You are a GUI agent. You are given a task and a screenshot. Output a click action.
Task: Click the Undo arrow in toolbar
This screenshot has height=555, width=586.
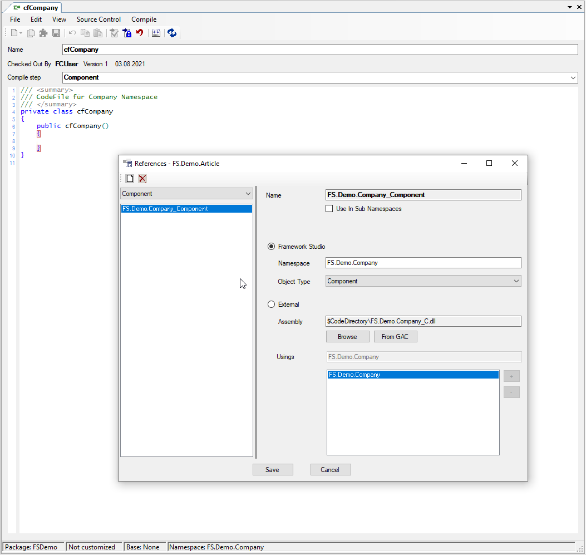(x=72, y=33)
